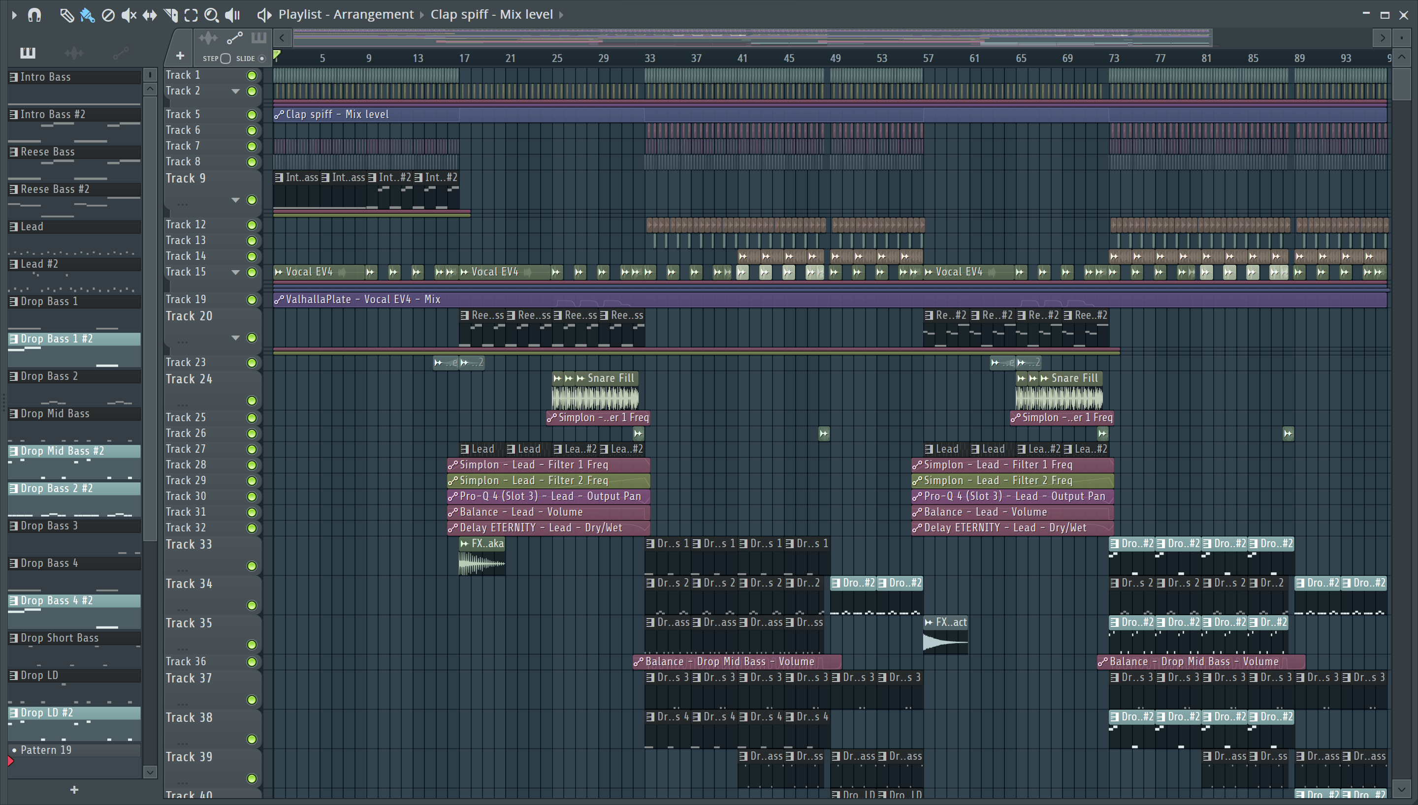
Task: Add a new pattern with the picker plus
Action: click(x=74, y=790)
